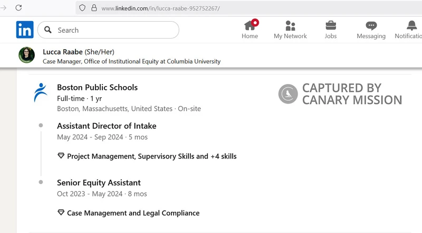
Task: Open the shield tracking protection icon
Action: pos(82,8)
